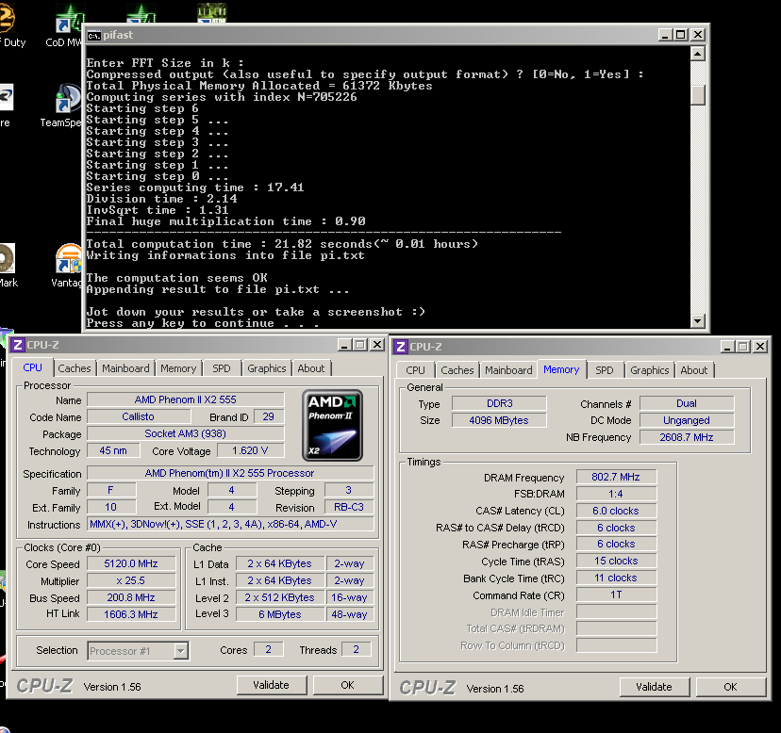Image resolution: width=781 pixels, height=733 pixels.
Task: Open the Call of Duty desktop icon
Action: 10,25
